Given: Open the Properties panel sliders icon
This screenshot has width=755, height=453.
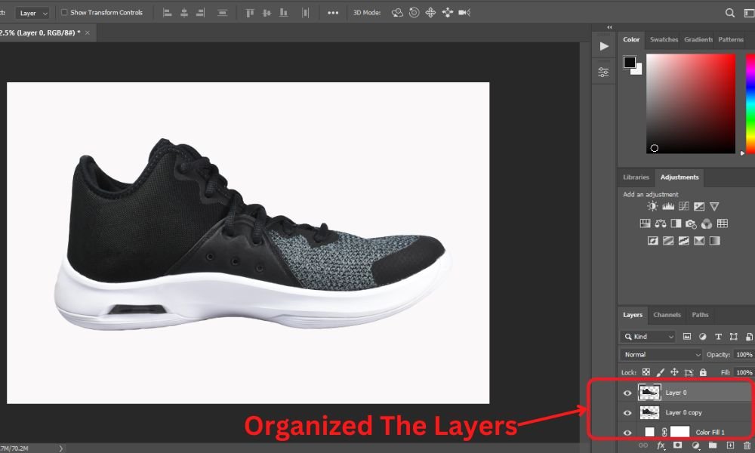Looking at the screenshot, I should click(603, 72).
